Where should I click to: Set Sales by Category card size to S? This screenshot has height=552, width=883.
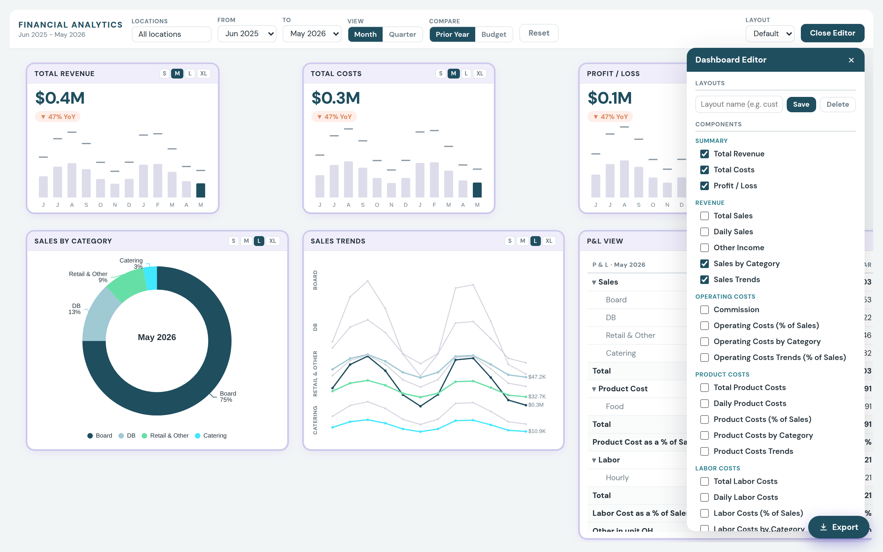pyautogui.click(x=234, y=241)
